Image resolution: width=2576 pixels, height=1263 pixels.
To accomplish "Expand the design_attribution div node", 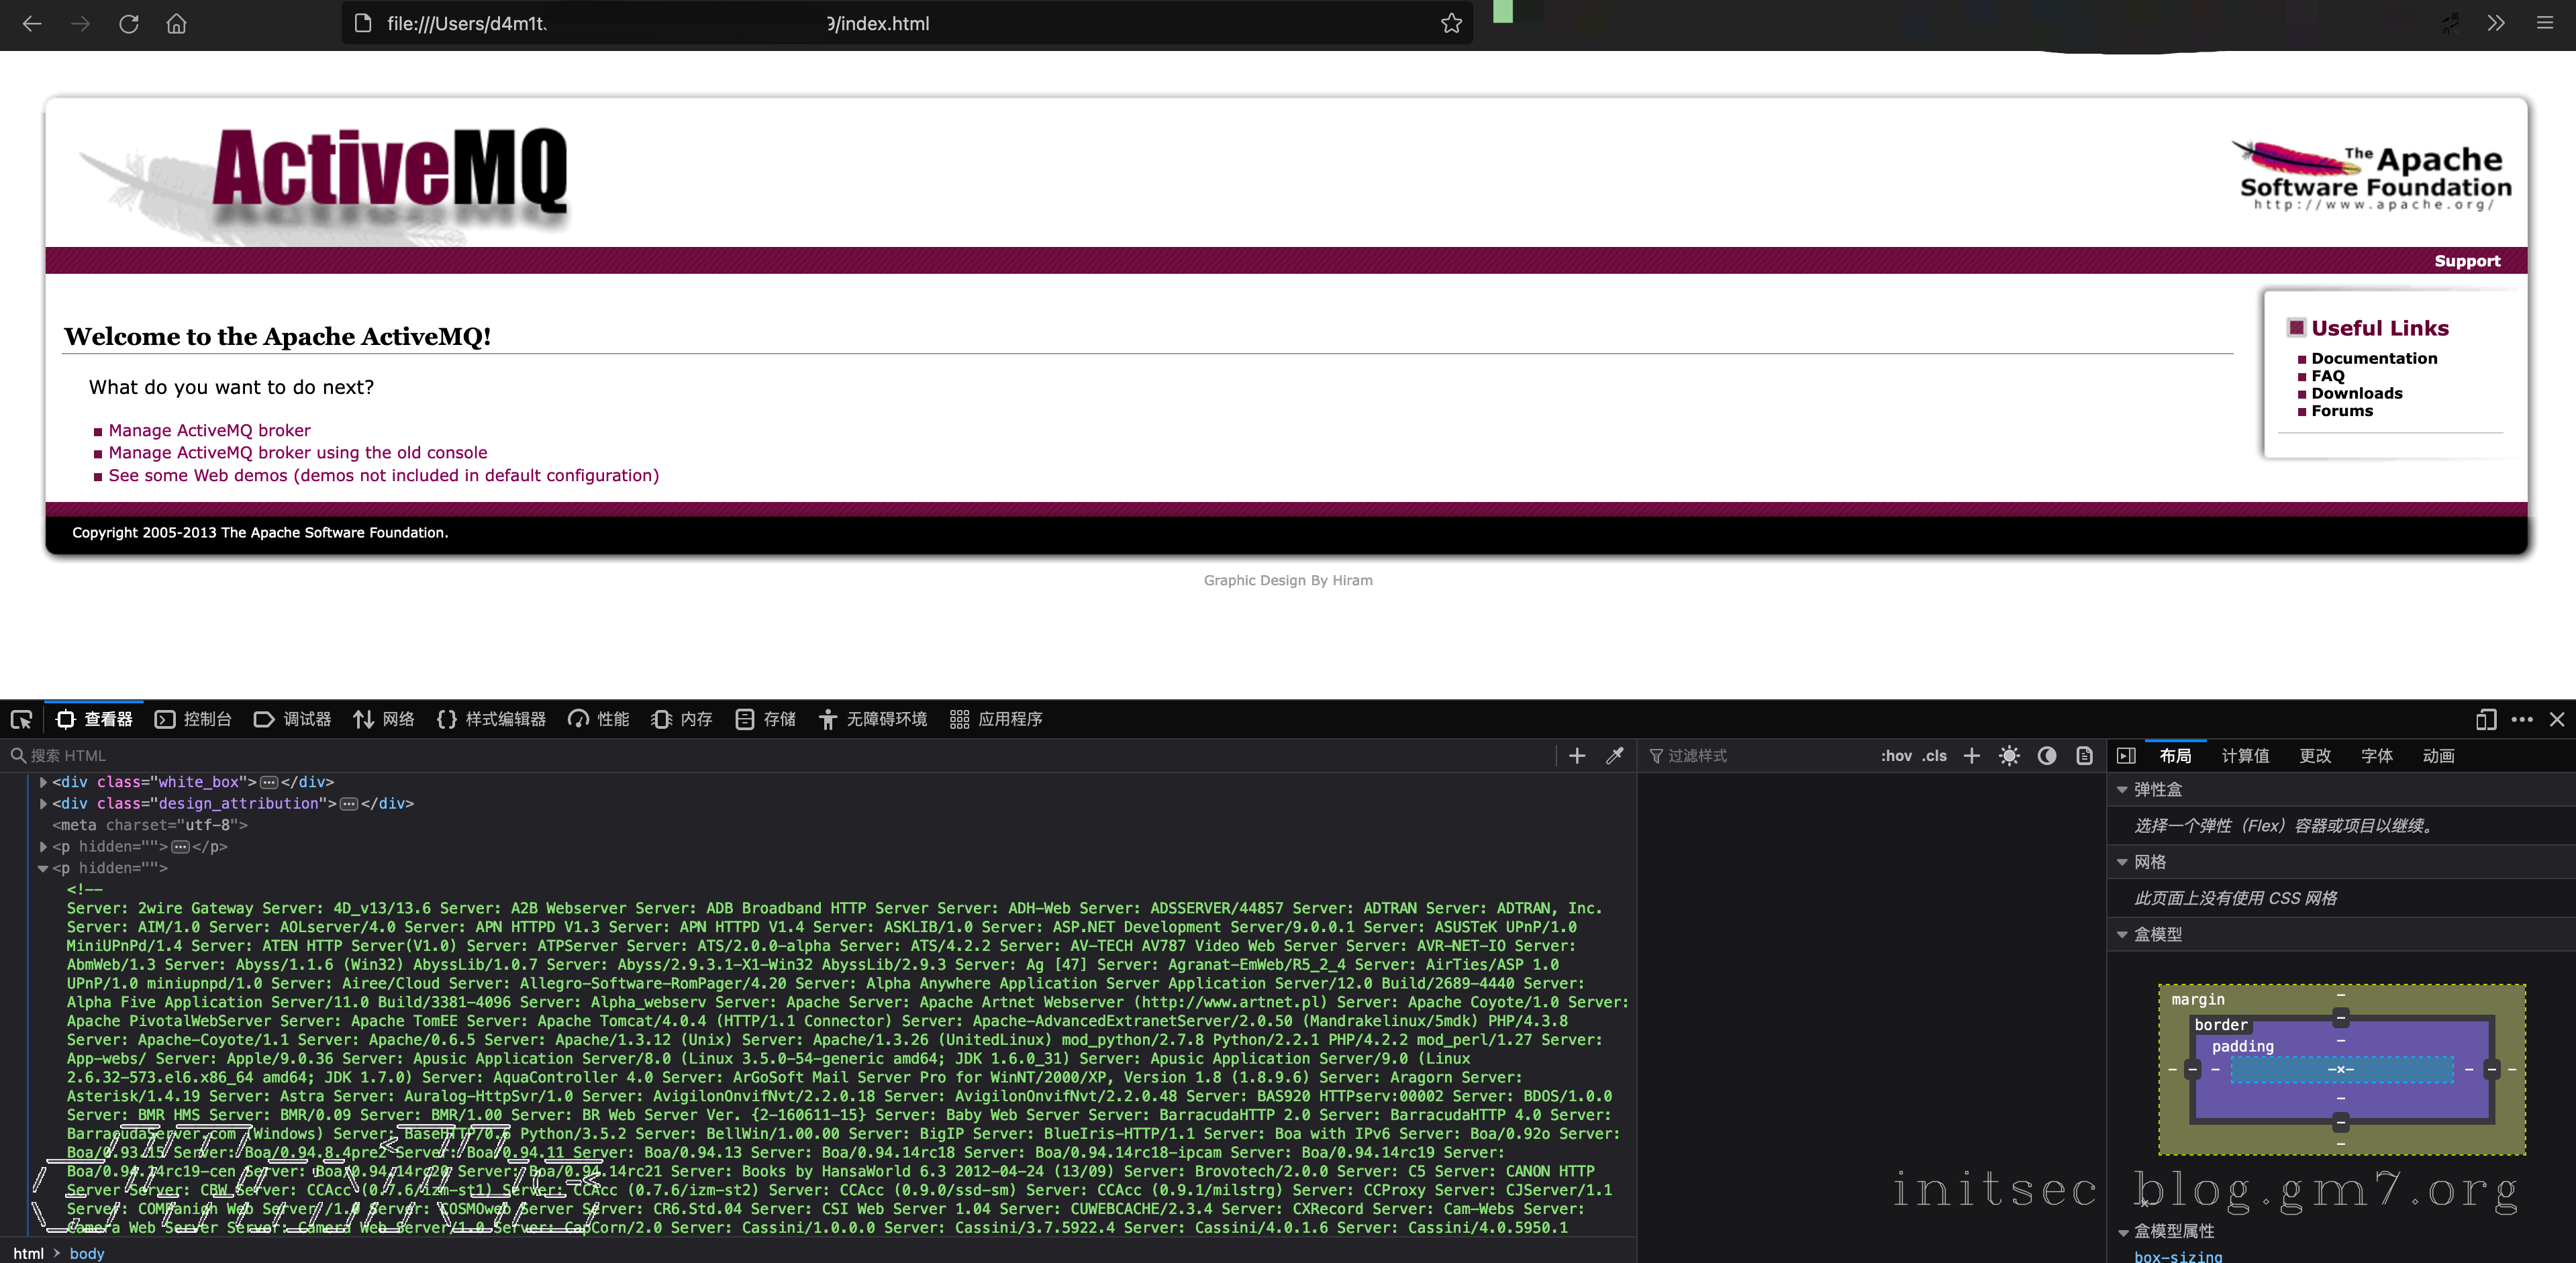I will [43, 803].
